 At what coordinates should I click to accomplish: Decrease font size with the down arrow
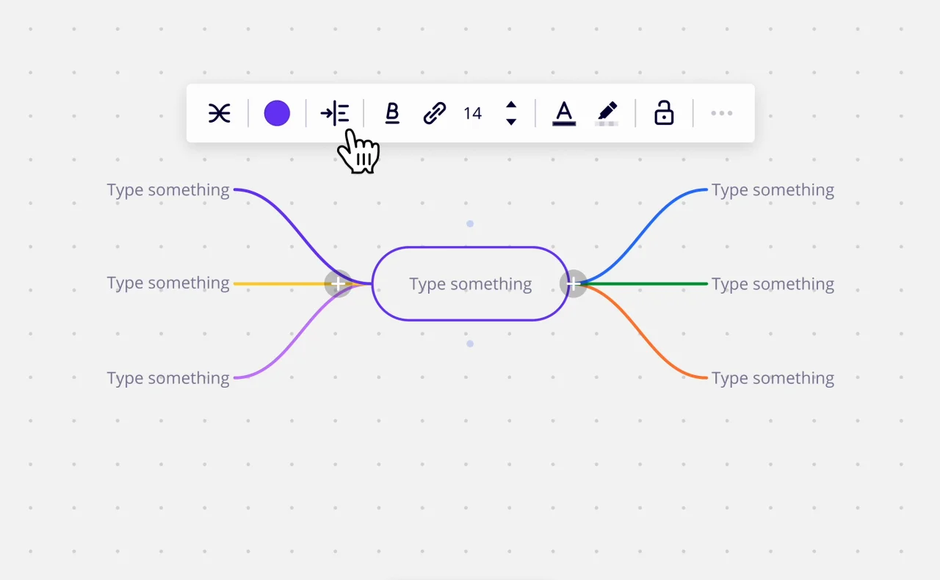(x=511, y=122)
